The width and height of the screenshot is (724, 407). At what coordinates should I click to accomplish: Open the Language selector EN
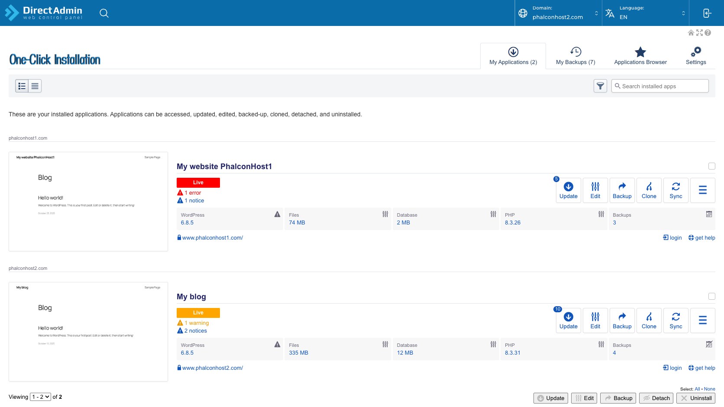coord(645,13)
